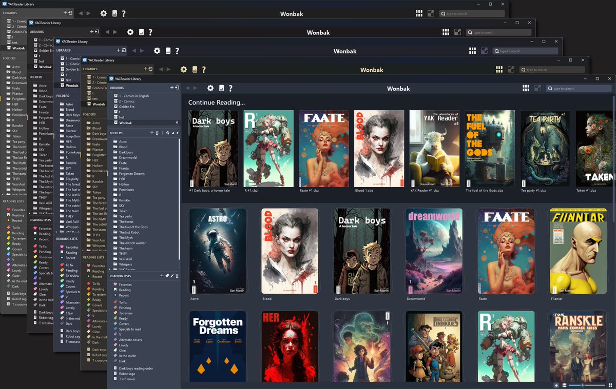Image resolution: width=616 pixels, height=389 pixels.
Task: Rename a reading list using the pencil icon
Action: [172, 276]
